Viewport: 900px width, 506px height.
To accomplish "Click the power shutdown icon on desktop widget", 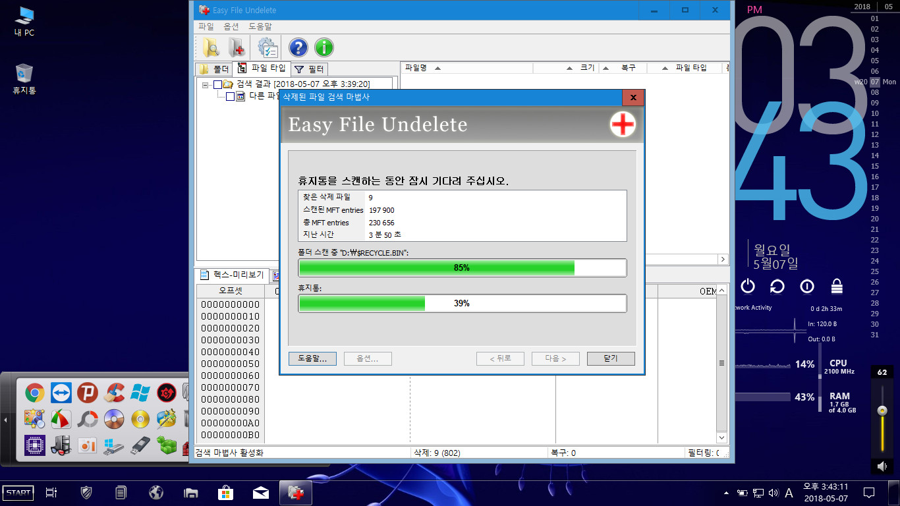I will click(x=747, y=286).
